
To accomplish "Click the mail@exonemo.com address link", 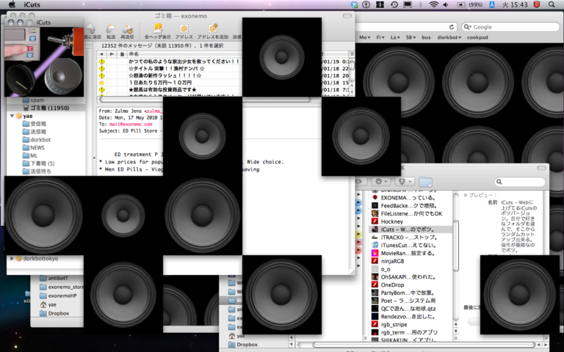I will [x=131, y=124].
